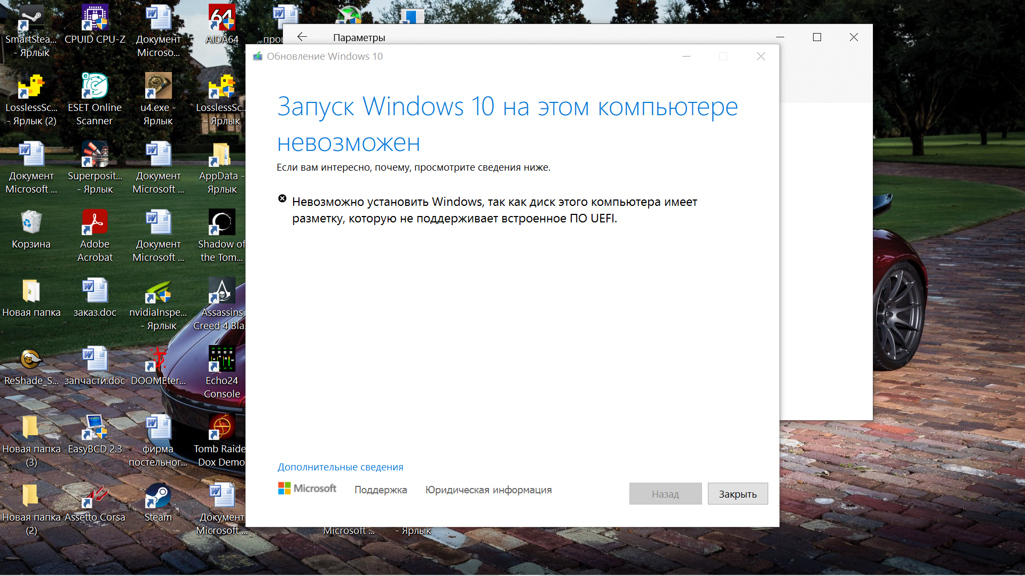The width and height of the screenshot is (1025, 576).
Task: Open the Дополнительные сведения link
Action: (340, 467)
